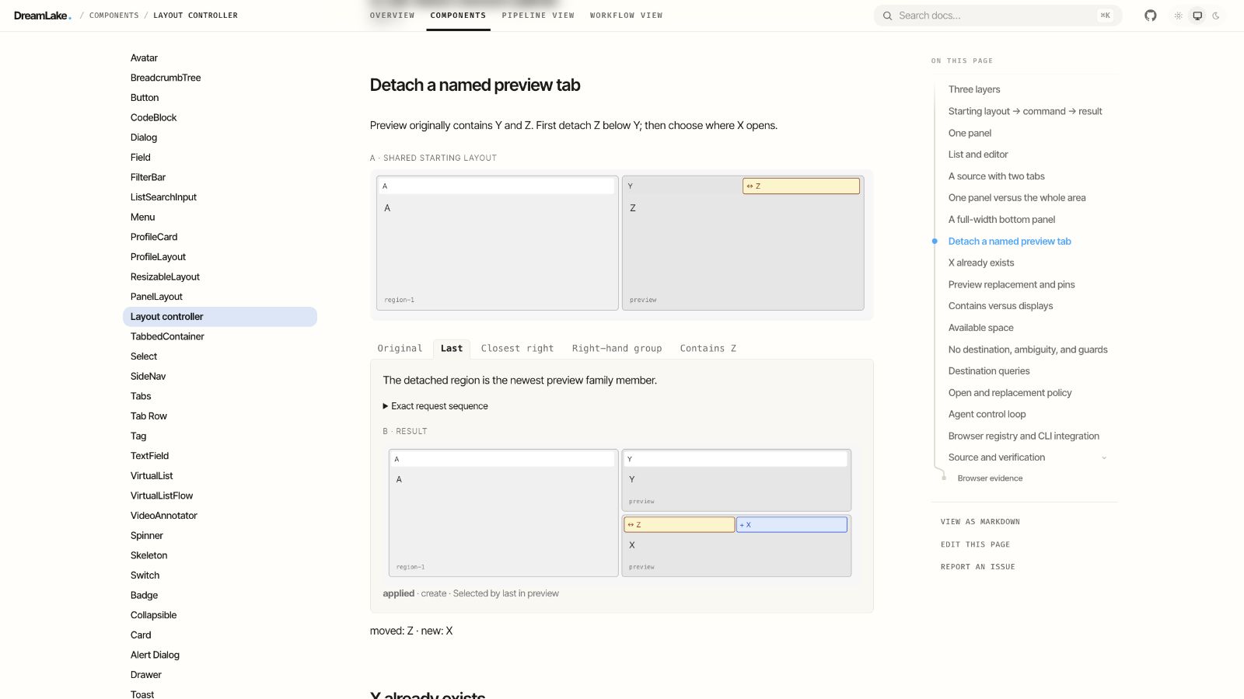Jump to Available space section
This screenshot has width=1244, height=699.
click(980, 328)
